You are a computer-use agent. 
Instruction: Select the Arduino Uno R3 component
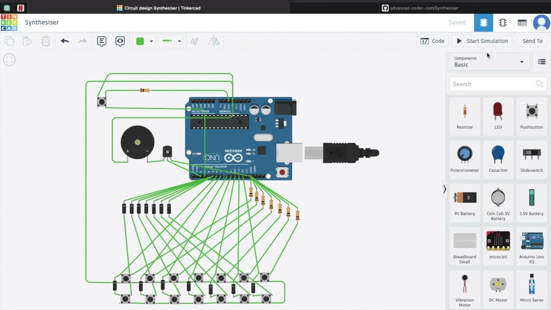coord(532,247)
